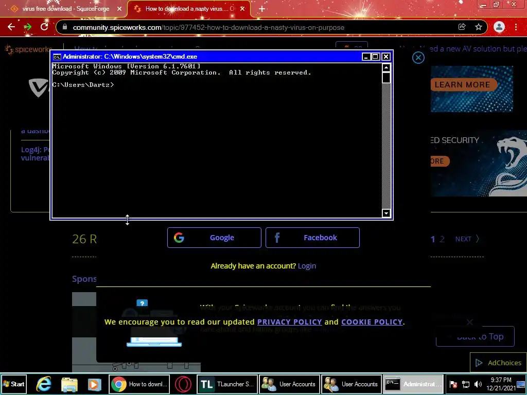527x395 pixels.
Task: Go to replies page 2
Action: (442, 239)
